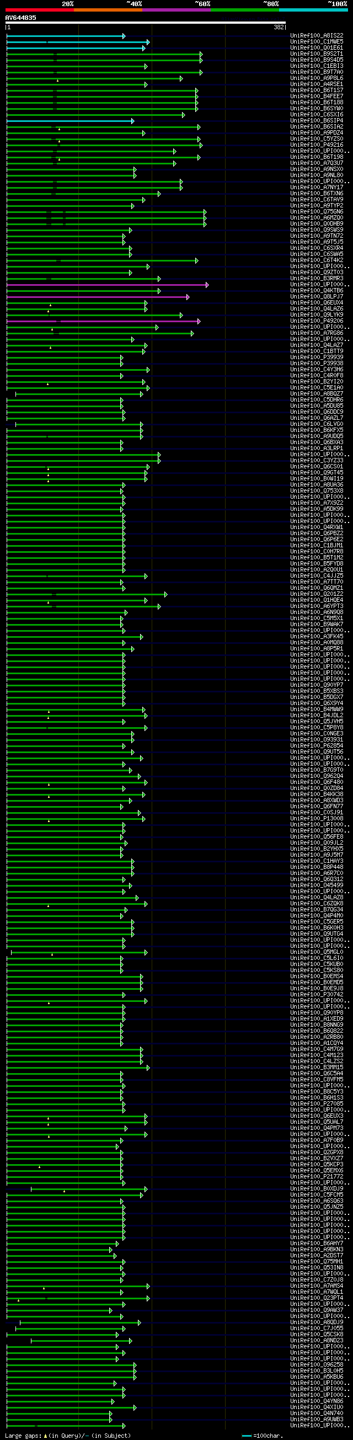Open hit UniRef100_Q01E61

point(317,48)
